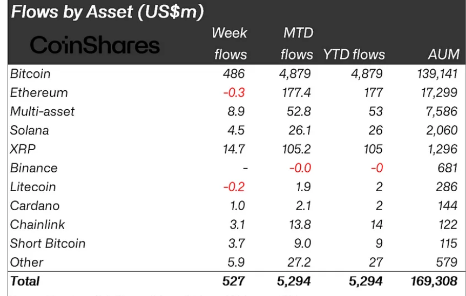Click Ethereum's red -0.3 week flow value
Screen dimensions: 466x296
(234, 92)
